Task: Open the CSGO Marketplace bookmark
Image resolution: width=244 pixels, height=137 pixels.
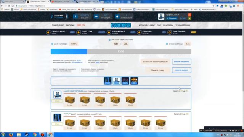Action: [109, 10]
